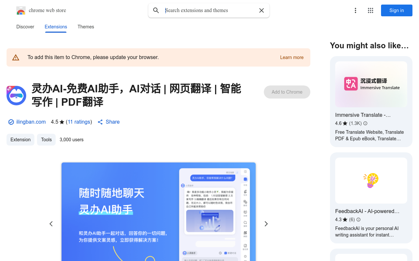Open the FeedbackAI - AI-powered title link
This screenshot has height=261, width=419.
[367, 211]
